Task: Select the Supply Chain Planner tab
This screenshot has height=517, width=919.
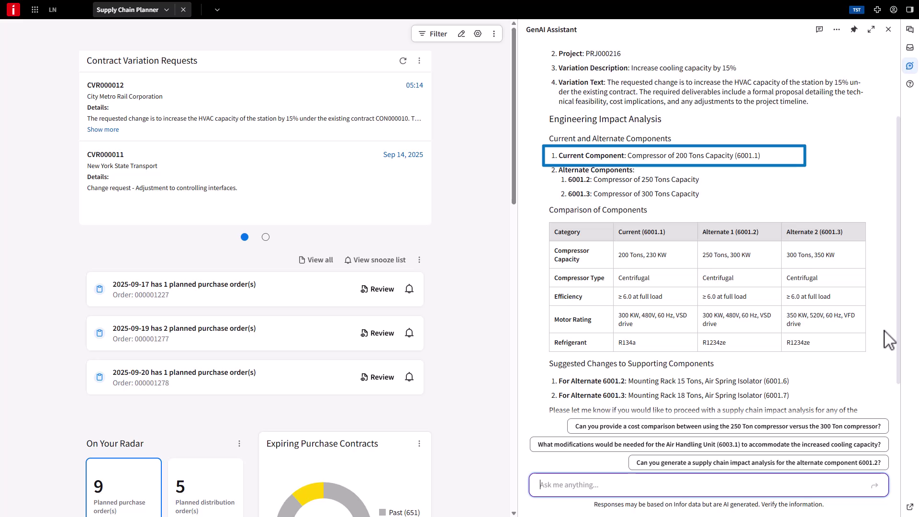Action: coord(127,10)
